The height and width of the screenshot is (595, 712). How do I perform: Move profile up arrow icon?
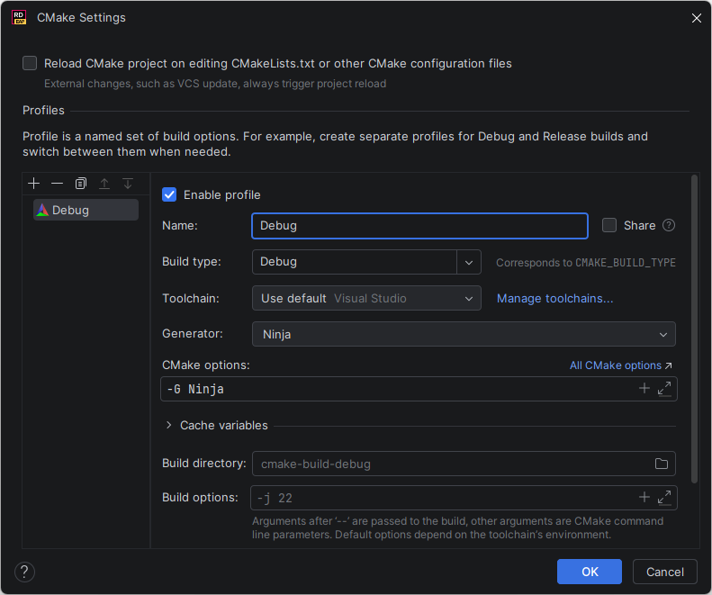[x=104, y=184]
